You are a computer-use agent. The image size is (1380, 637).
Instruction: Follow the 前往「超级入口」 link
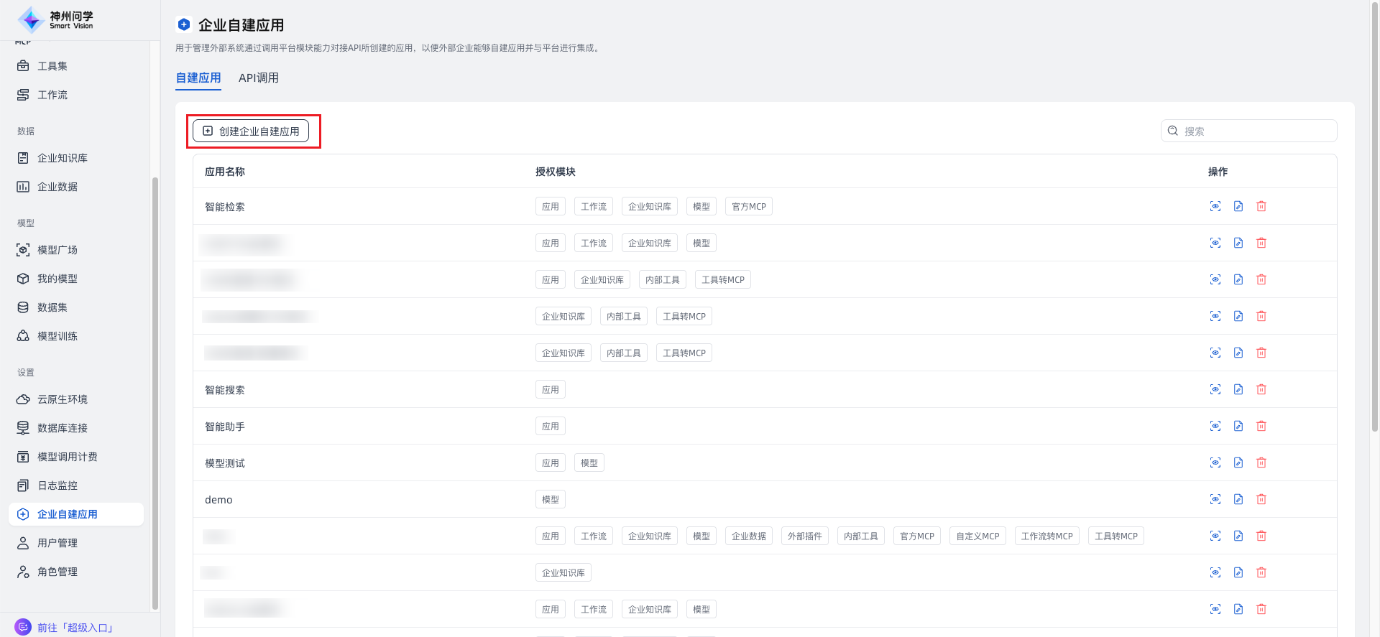point(75,627)
